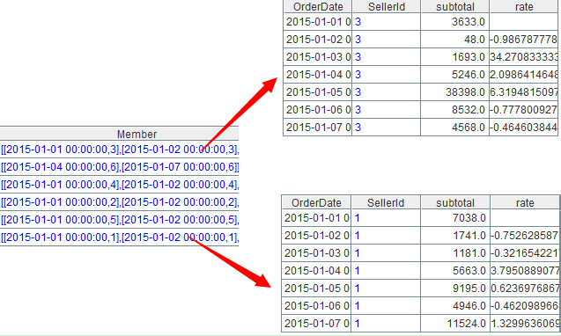Select OrderDate 2015-01-02 in seller 1 table
The height and width of the screenshot is (336, 561).
(x=316, y=236)
